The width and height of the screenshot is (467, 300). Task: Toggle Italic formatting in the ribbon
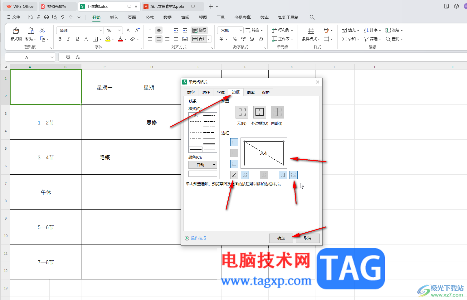(x=69, y=39)
